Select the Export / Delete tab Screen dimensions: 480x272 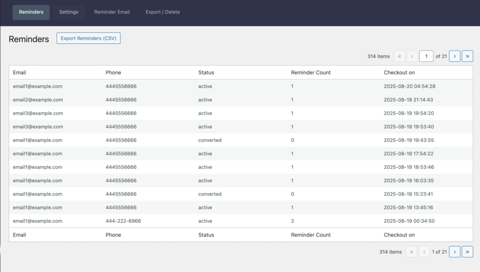tap(163, 12)
